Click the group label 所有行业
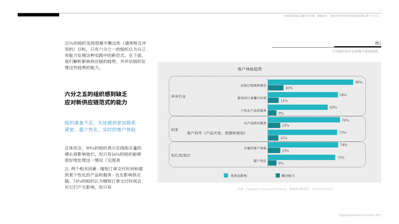This screenshot has height=224, width=399. (x=178, y=96)
